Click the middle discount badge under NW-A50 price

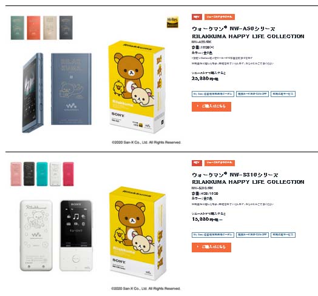click(x=252, y=94)
